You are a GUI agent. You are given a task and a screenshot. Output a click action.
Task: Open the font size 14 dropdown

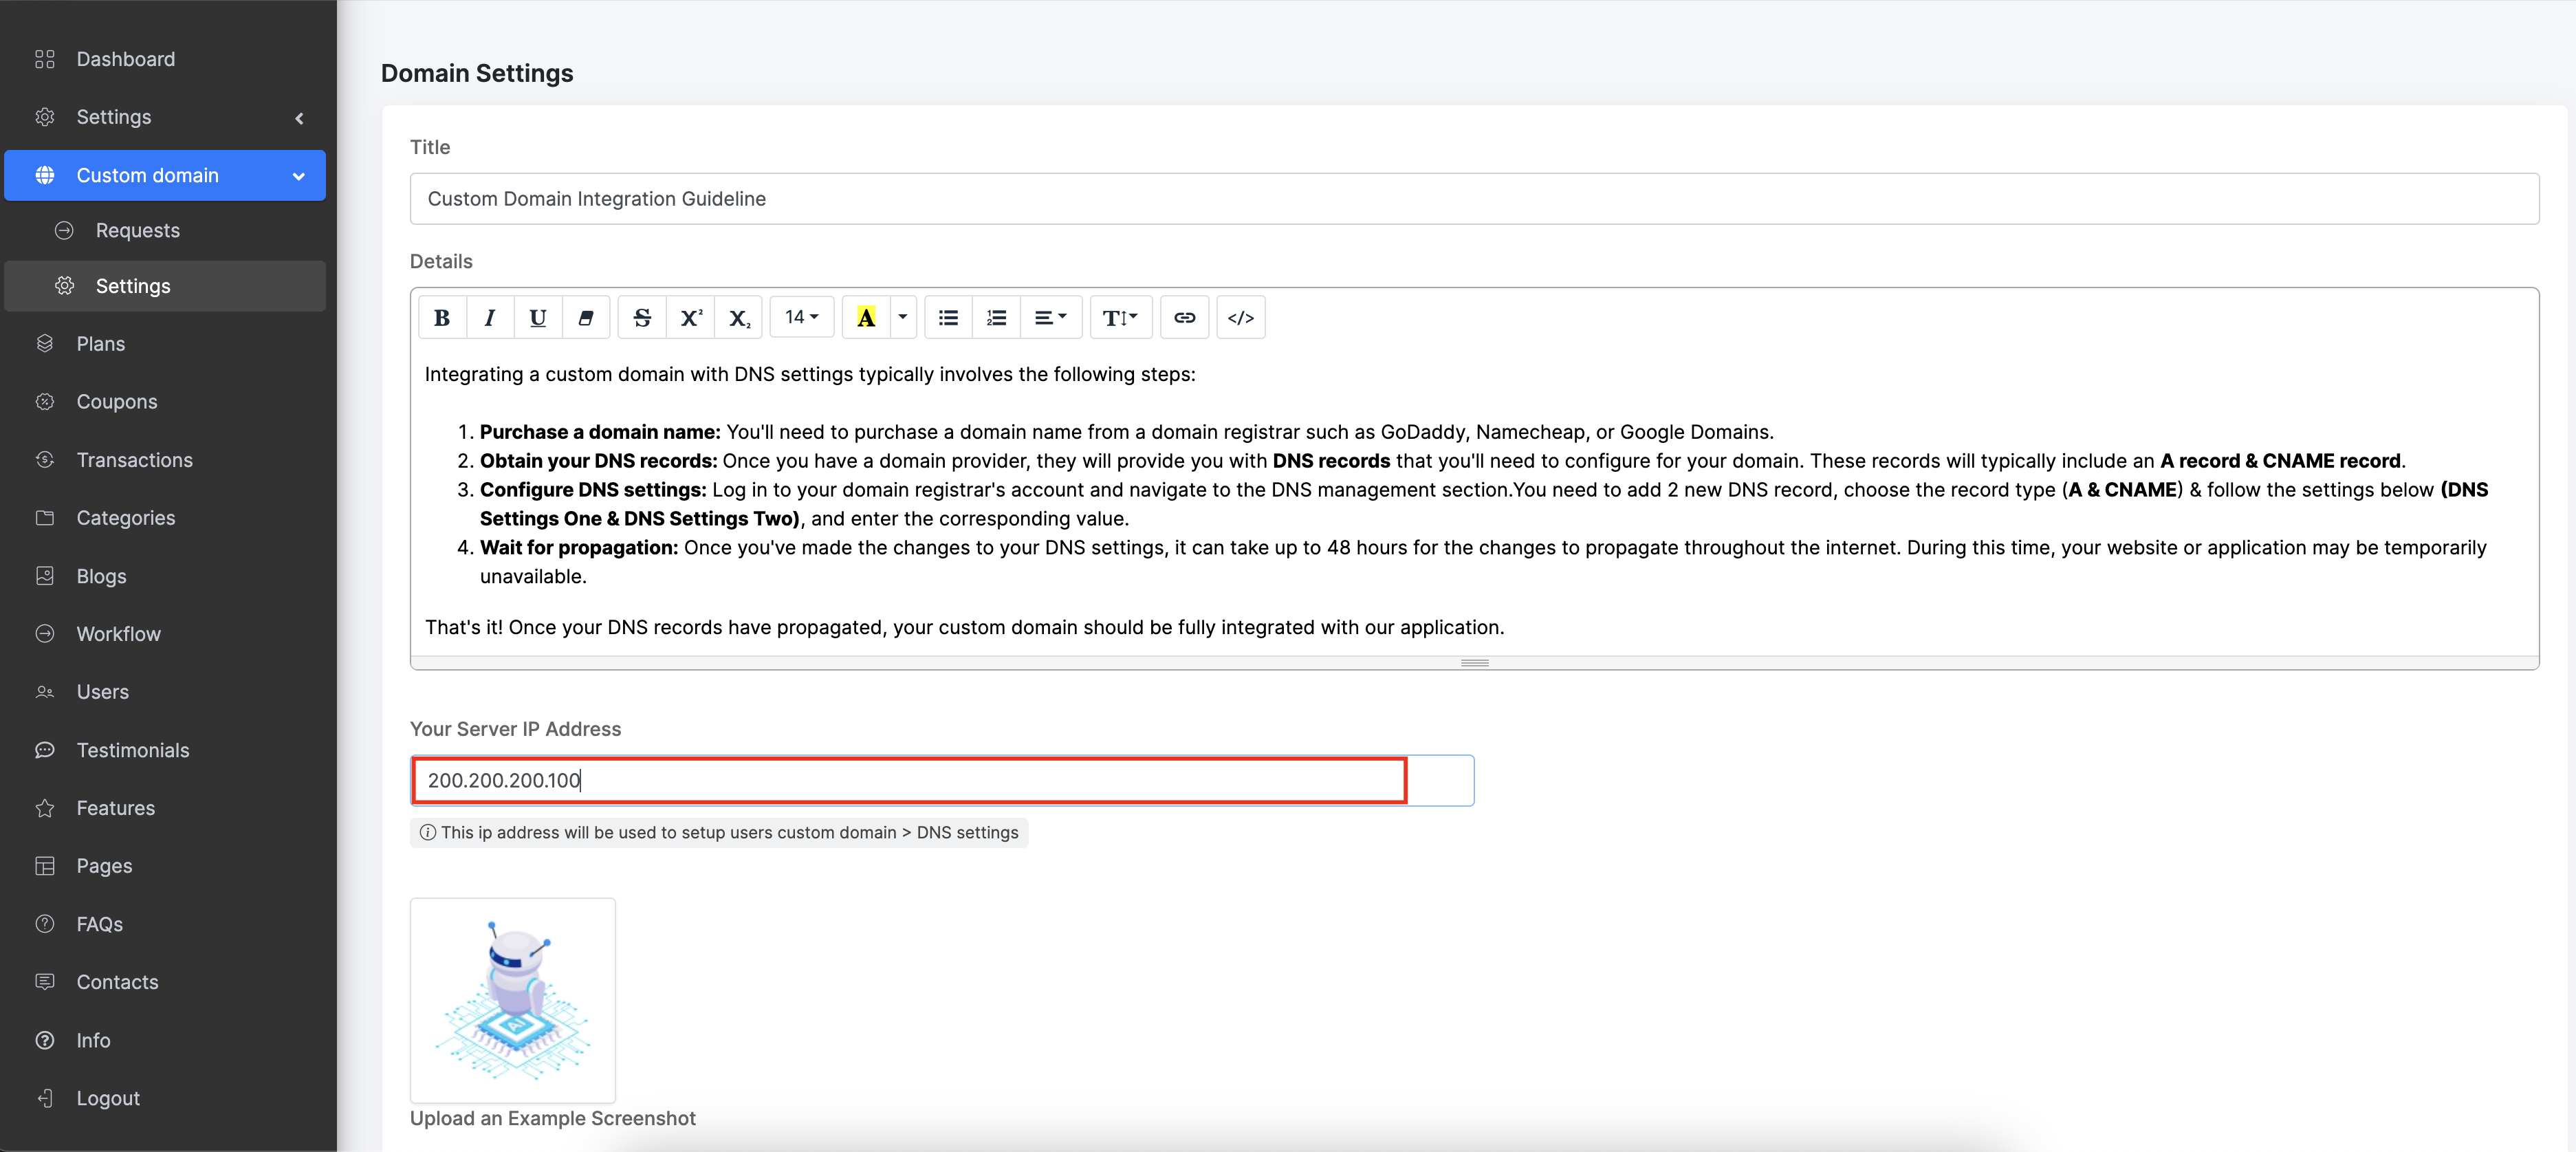801,318
